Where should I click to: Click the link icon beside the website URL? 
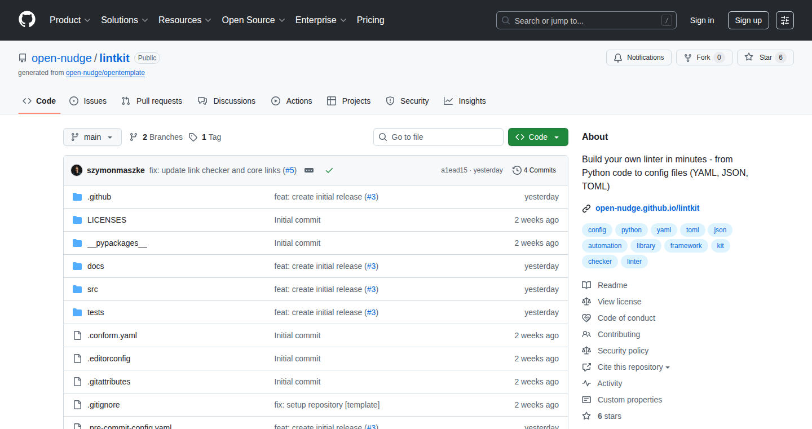tap(586, 209)
